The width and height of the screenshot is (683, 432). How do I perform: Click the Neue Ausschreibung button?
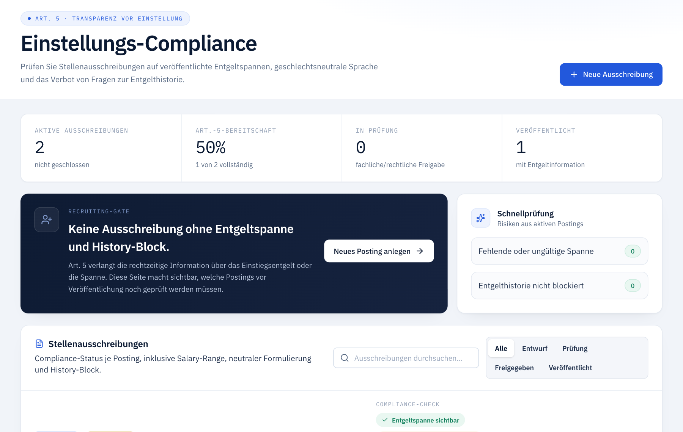[x=611, y=74]
